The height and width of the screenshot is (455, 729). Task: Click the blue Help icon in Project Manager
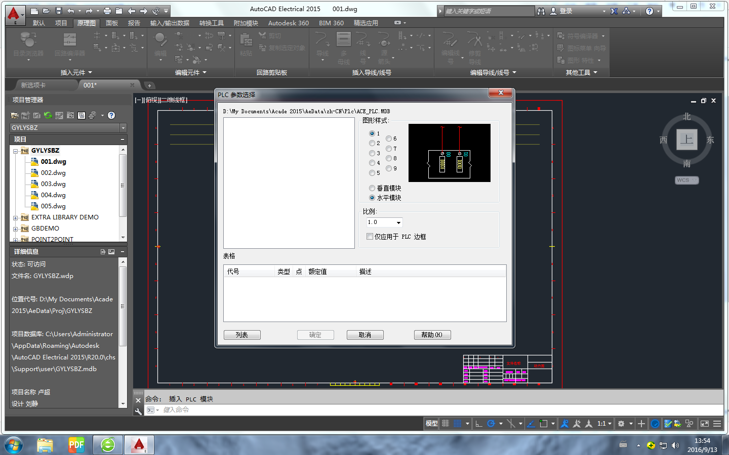(111, 115)
